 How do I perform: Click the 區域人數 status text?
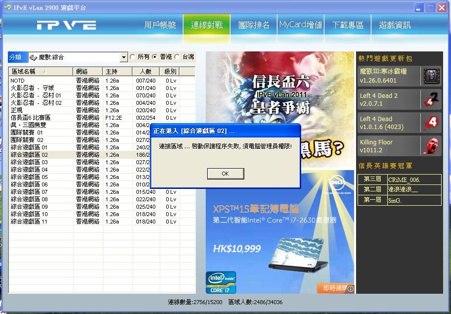[255, 302]
